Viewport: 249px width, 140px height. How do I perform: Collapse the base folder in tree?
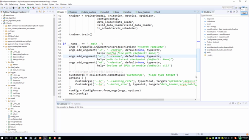coord(7,49)
